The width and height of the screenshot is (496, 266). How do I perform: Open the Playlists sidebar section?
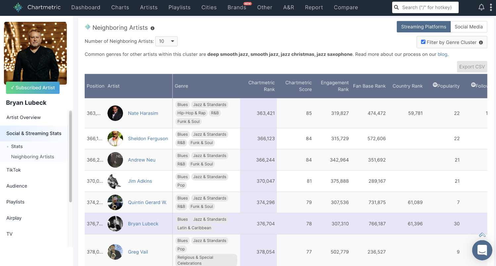(15, 202)
